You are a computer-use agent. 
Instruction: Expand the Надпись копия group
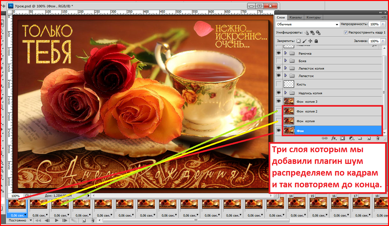pos(286,93)
